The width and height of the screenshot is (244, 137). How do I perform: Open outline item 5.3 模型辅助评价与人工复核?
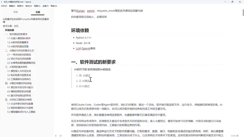coord(21,112)
